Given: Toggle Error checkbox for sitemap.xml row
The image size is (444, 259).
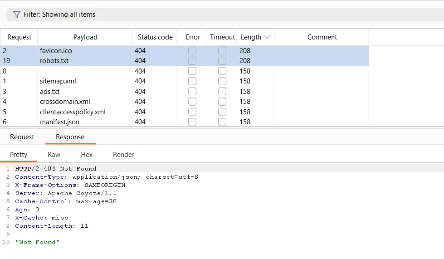Looking at the screenshot, I should pos(192,81).
